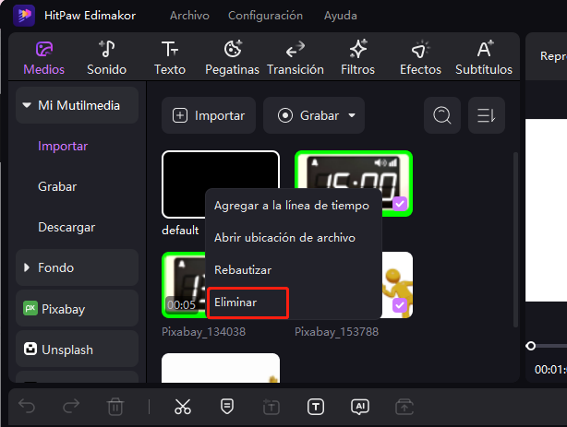Click the Importar button with plus icon
The image size is (567, 427).
(209, 115)
